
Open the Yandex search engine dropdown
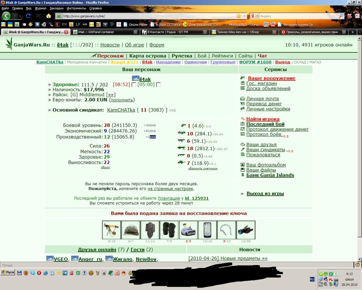pos(257,16)
